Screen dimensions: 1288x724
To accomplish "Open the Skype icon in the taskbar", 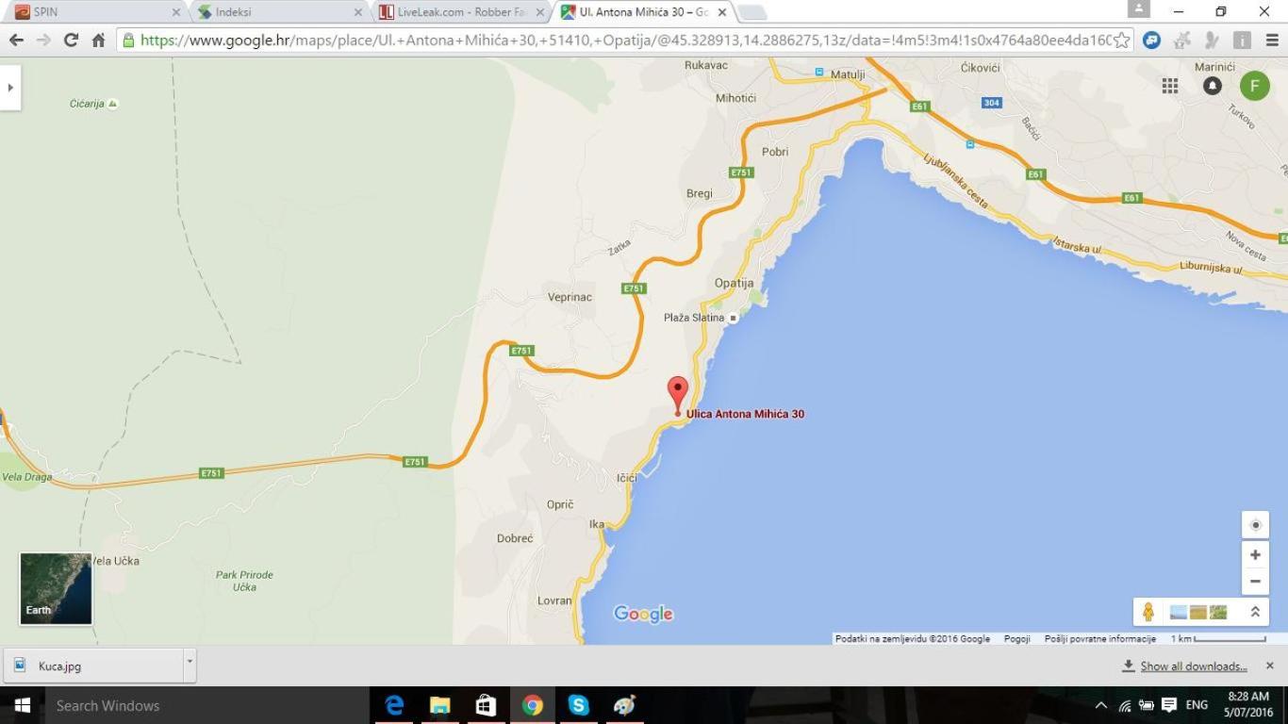I will pyautogui.click(x=578, y=705).
